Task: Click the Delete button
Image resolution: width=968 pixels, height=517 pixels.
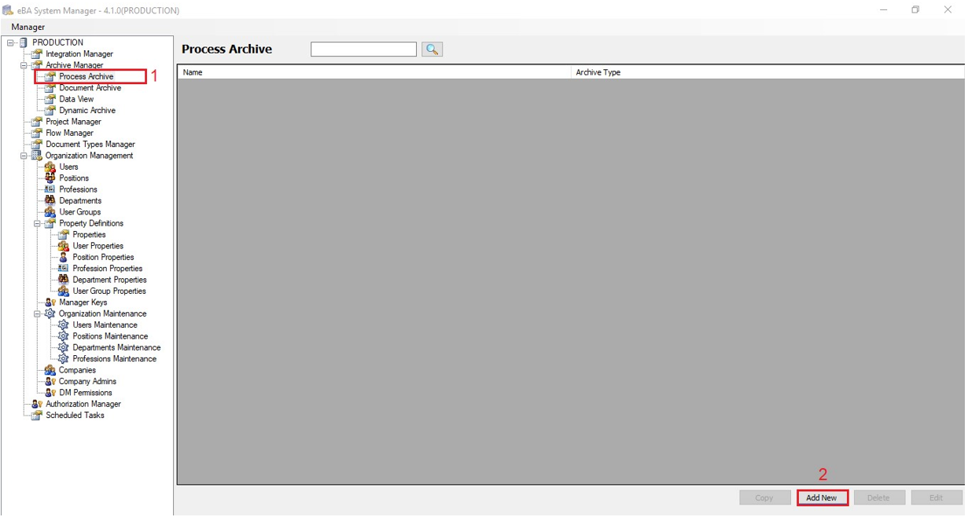Action: pos(878,497)
